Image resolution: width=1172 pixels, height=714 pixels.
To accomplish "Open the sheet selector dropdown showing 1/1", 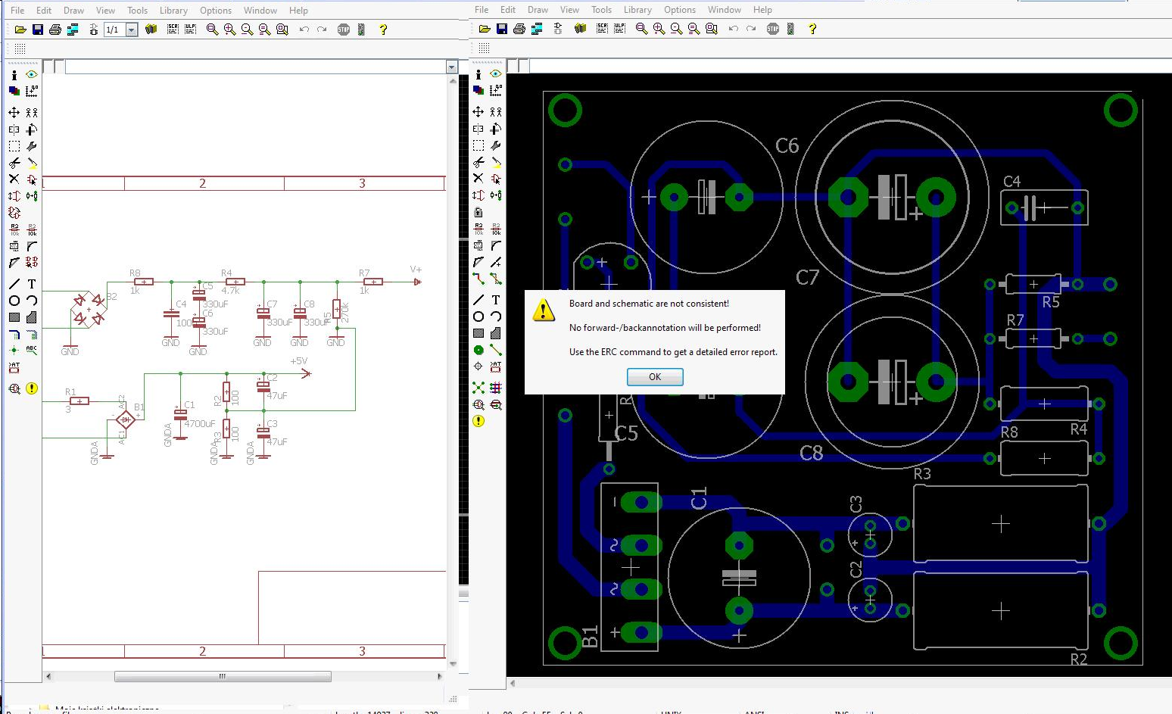I will [132, 30].
